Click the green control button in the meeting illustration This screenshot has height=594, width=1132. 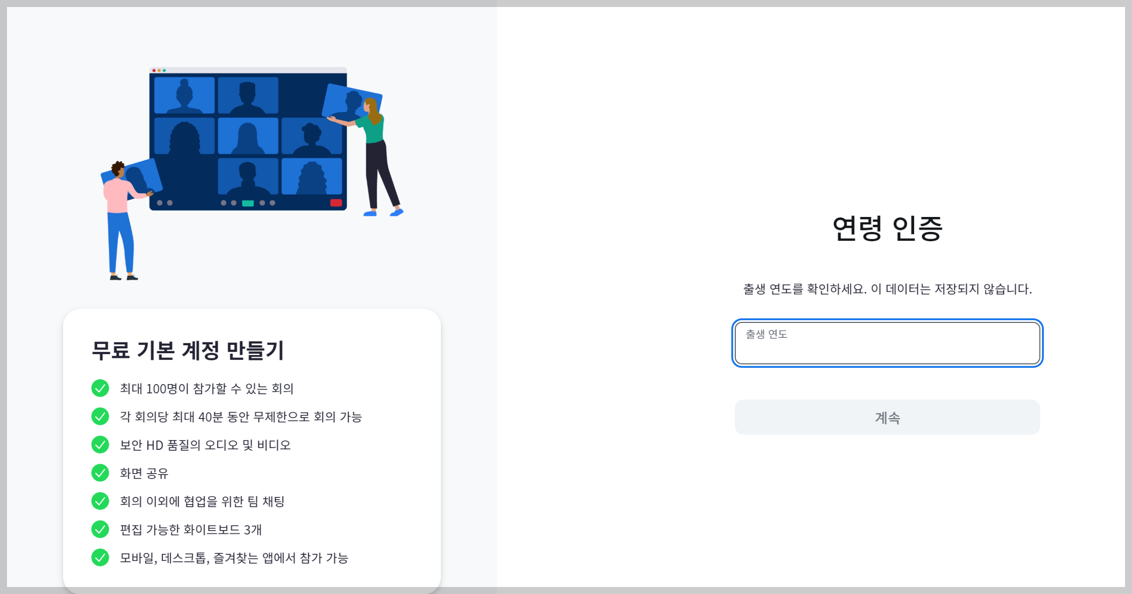point(248,203)
